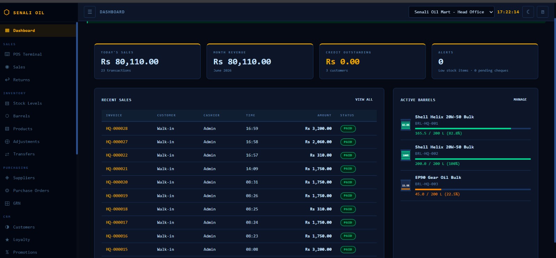Click the Purchase Orders icon
This screenshot has height=258, width=556.
[x=7, y=191]
